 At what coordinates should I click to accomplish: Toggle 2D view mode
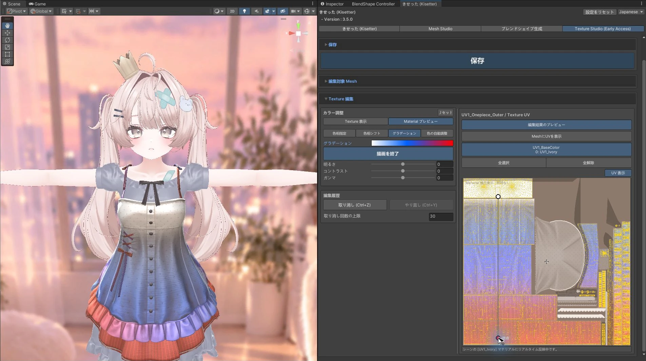232,11
